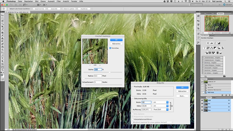Switch to the Navigator tab

(x=220, y=14)
